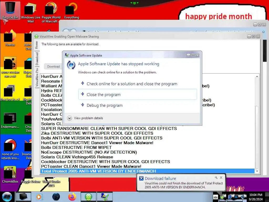Open the Windows Start orb
This screenshot has width=269, height=202.
tap(7, 197)
